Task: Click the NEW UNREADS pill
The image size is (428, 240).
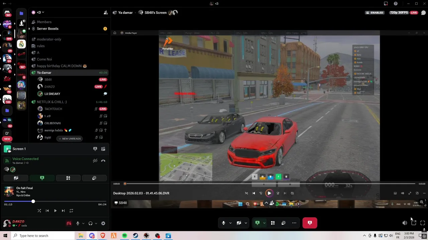Action: (70, 139)
